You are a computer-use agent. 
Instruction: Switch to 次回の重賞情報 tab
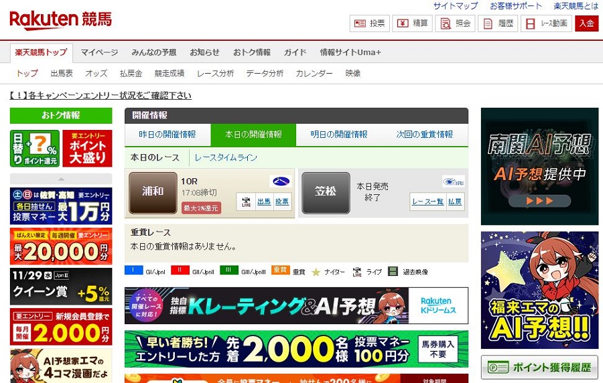tap(425, 135)
